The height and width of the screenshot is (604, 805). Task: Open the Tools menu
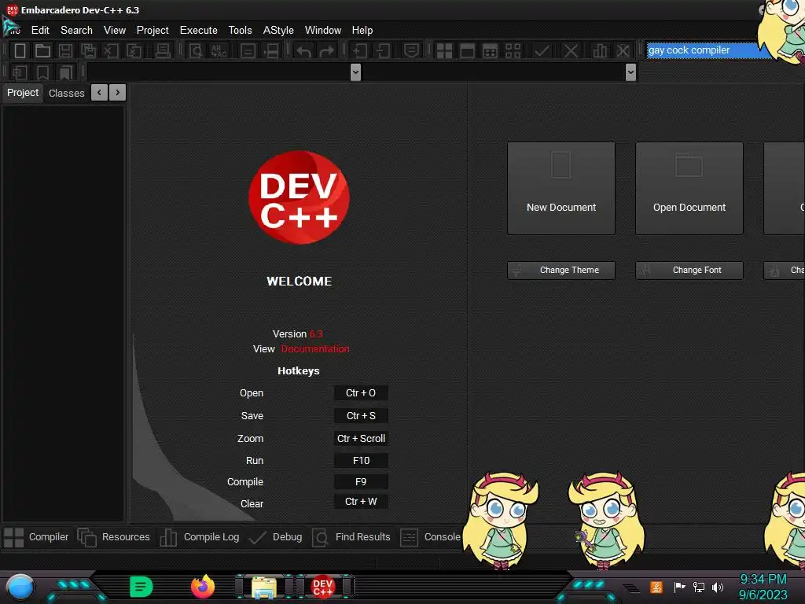pos(241,31)
